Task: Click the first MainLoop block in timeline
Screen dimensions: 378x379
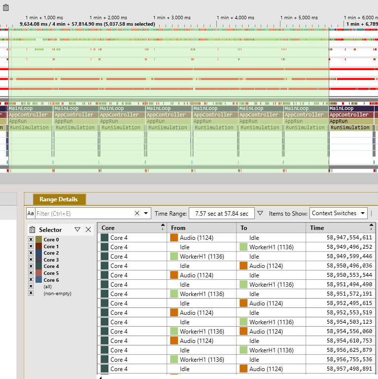Action: click(x=31, y=108)
